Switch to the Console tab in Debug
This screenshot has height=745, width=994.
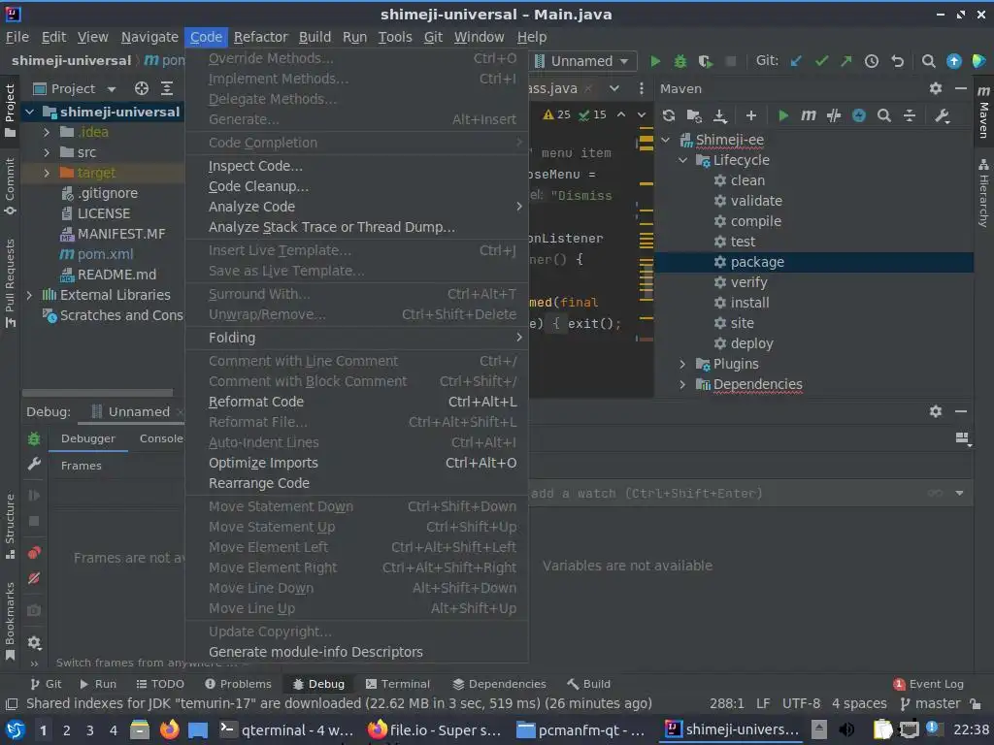point(161,438)
